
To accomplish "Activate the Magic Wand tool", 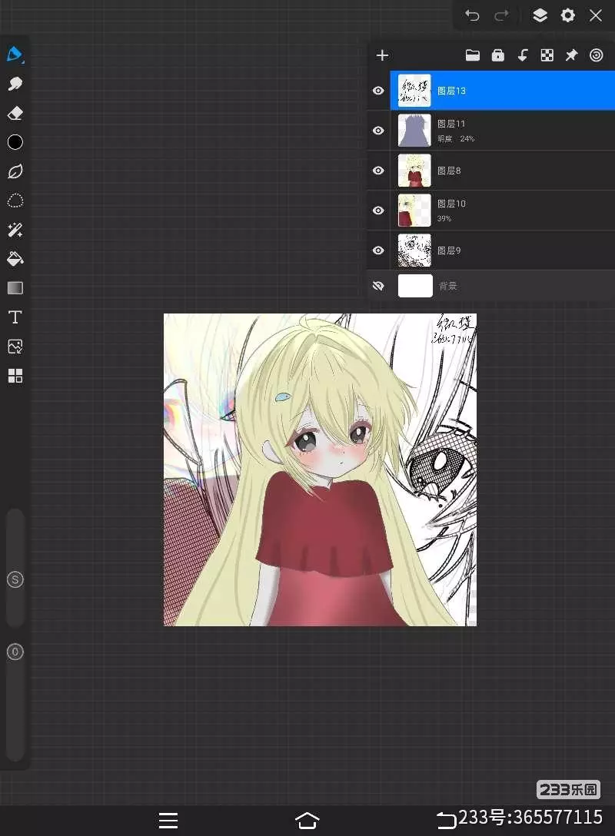I will [x=15, y=230].
